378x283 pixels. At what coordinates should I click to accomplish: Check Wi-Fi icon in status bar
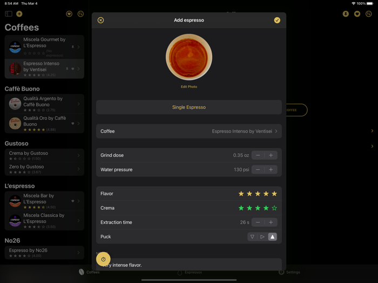click(354, 4)
